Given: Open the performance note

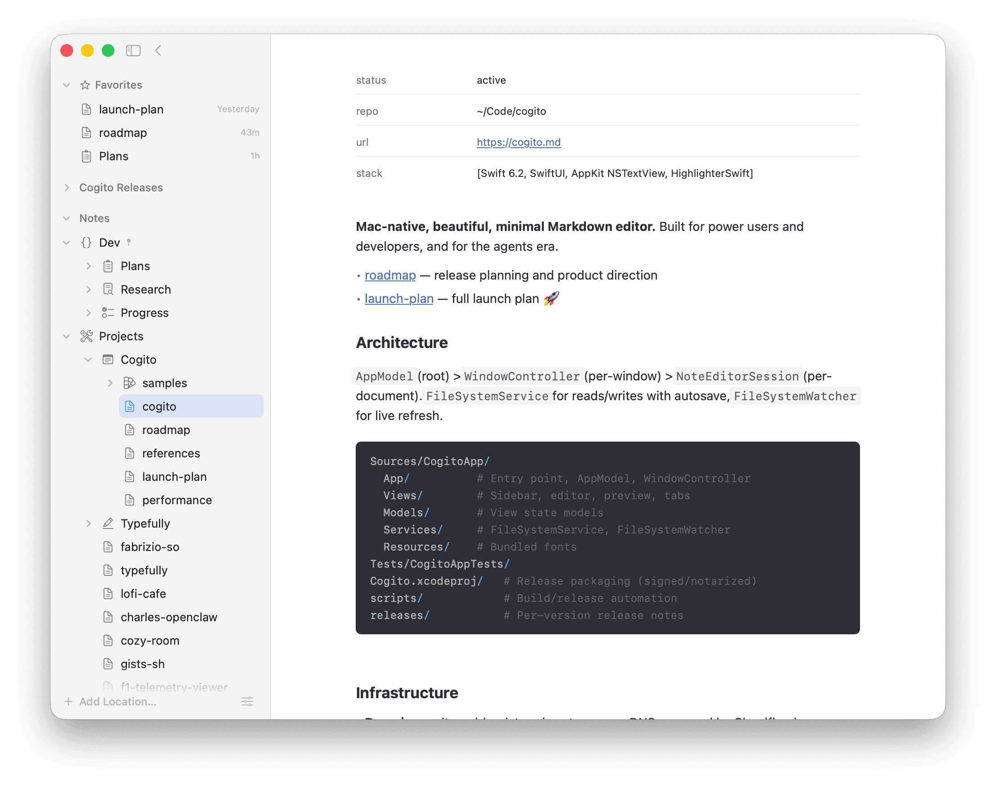Looking at the screenshot, I should pos(191,501).
